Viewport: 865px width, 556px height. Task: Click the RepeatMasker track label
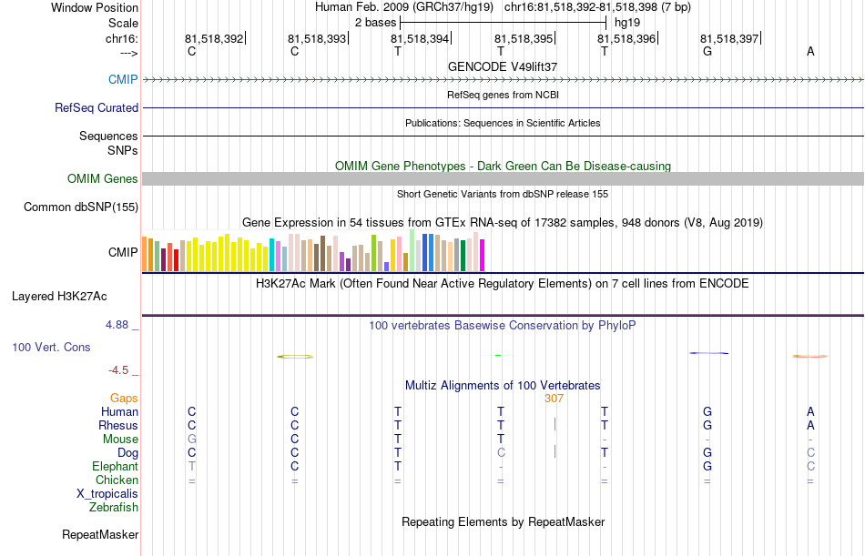point(100,534)
